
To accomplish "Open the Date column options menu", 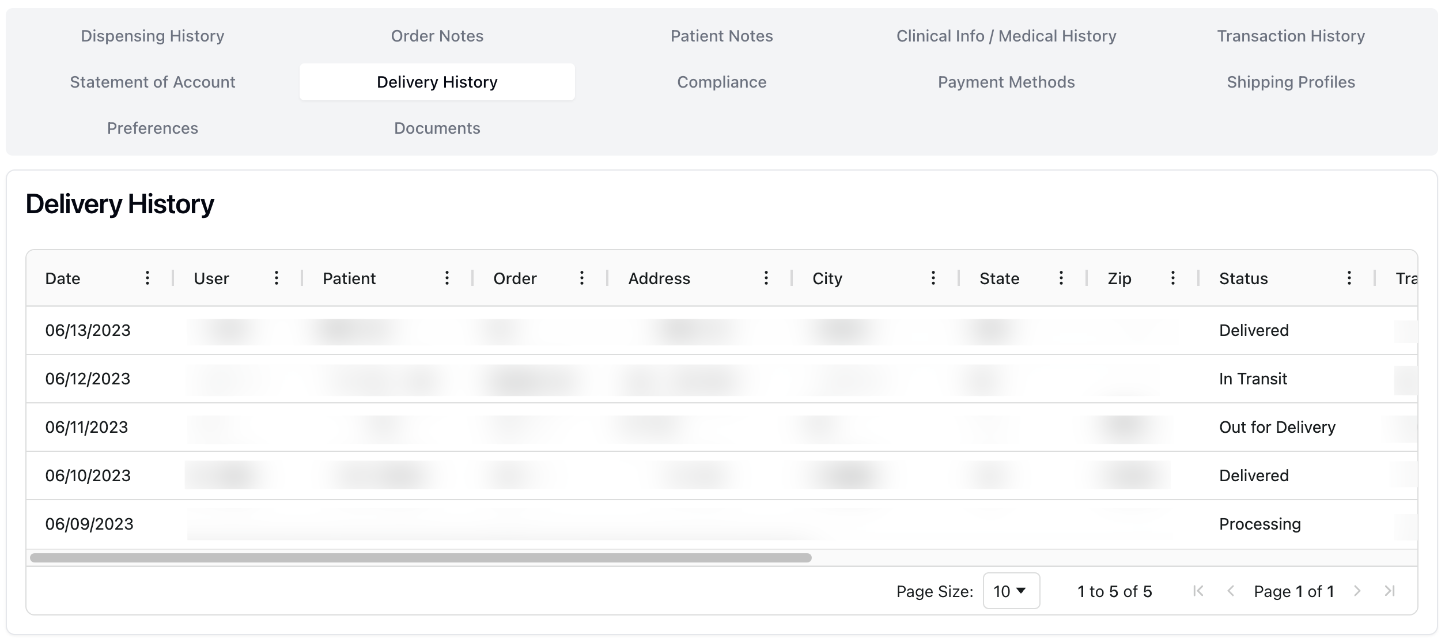I will point(147,278).
